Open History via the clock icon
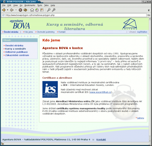This screenshot has height=146, width=152. (x=37, y=10)
